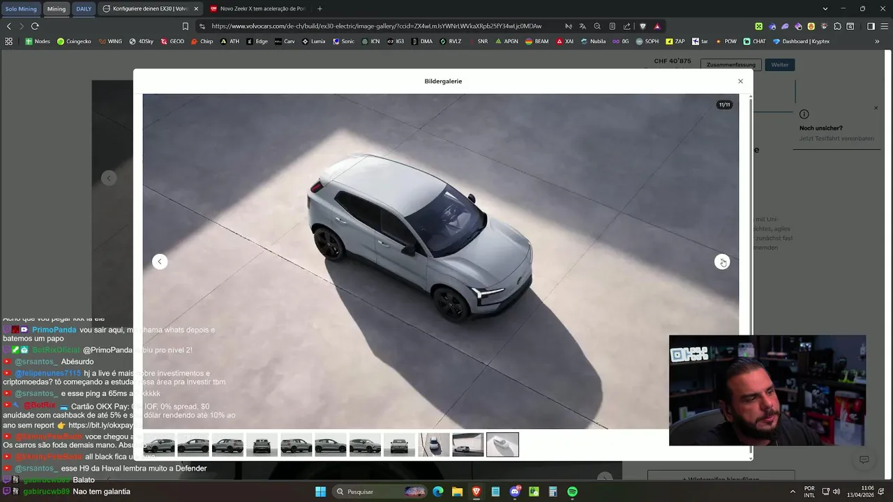Open Jetzt Testfahrt vereinbaren link

tap(836, 139)
